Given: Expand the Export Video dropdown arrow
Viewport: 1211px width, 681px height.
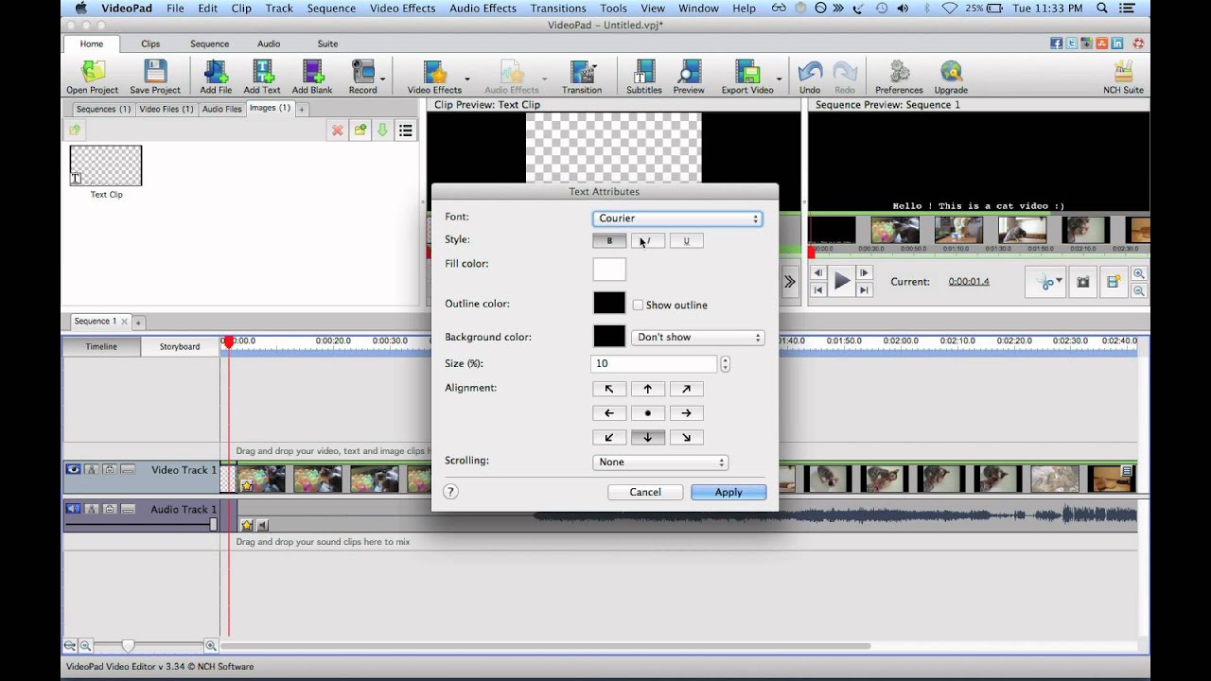Looking at the screenshot, I should (780, 79).
